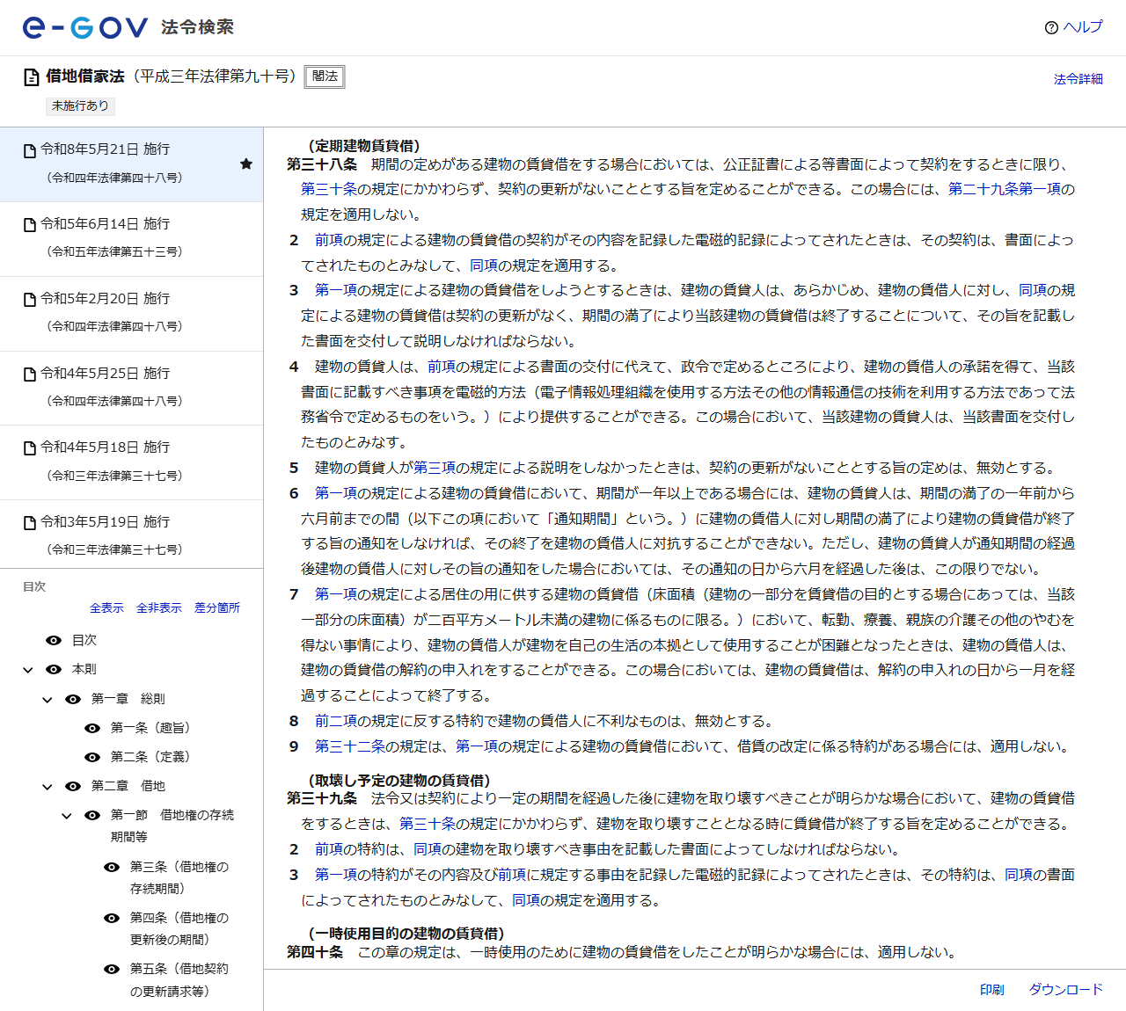Toggle visibility eye for 本則
Screen dimensions: 1126x1011
pos(54,670)
